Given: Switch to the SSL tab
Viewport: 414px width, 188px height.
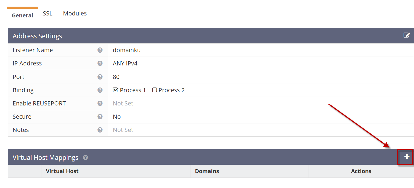Looking at the screenshot, I should (47, 13).
